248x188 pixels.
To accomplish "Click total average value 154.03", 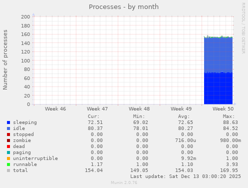I will click(x=184, y=170).
